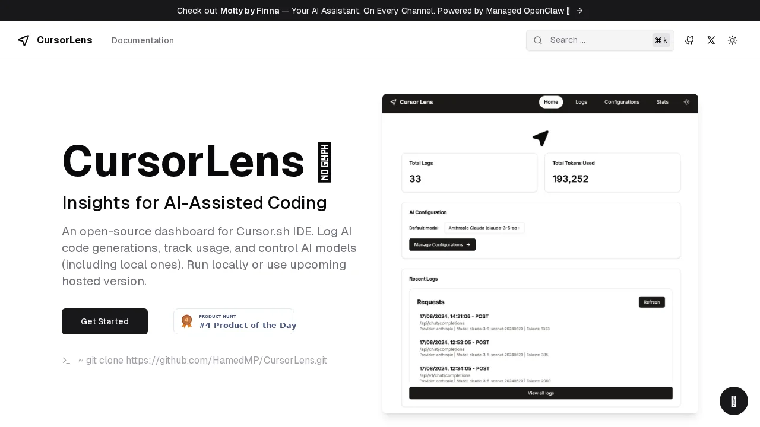Image resolution: width=760 pixels, height=427 pixels.
Task: Switch to the Logs tab
Action: tap(581, 102)
